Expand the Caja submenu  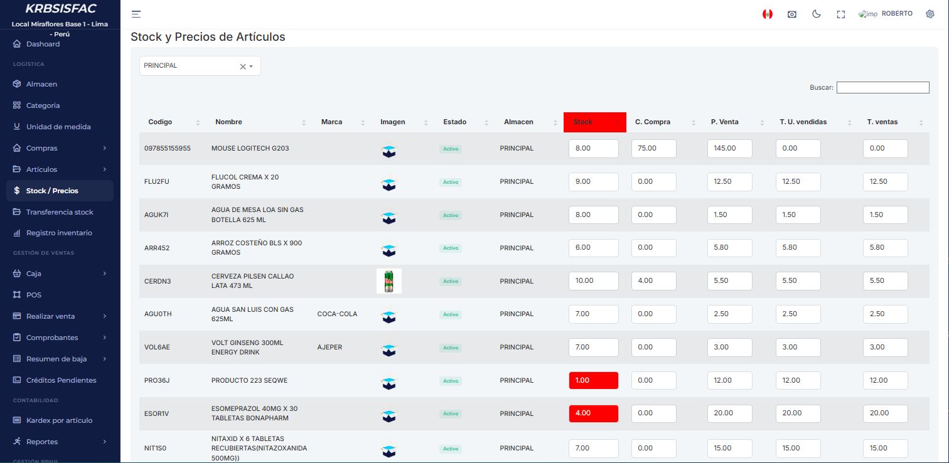point(60,274)
